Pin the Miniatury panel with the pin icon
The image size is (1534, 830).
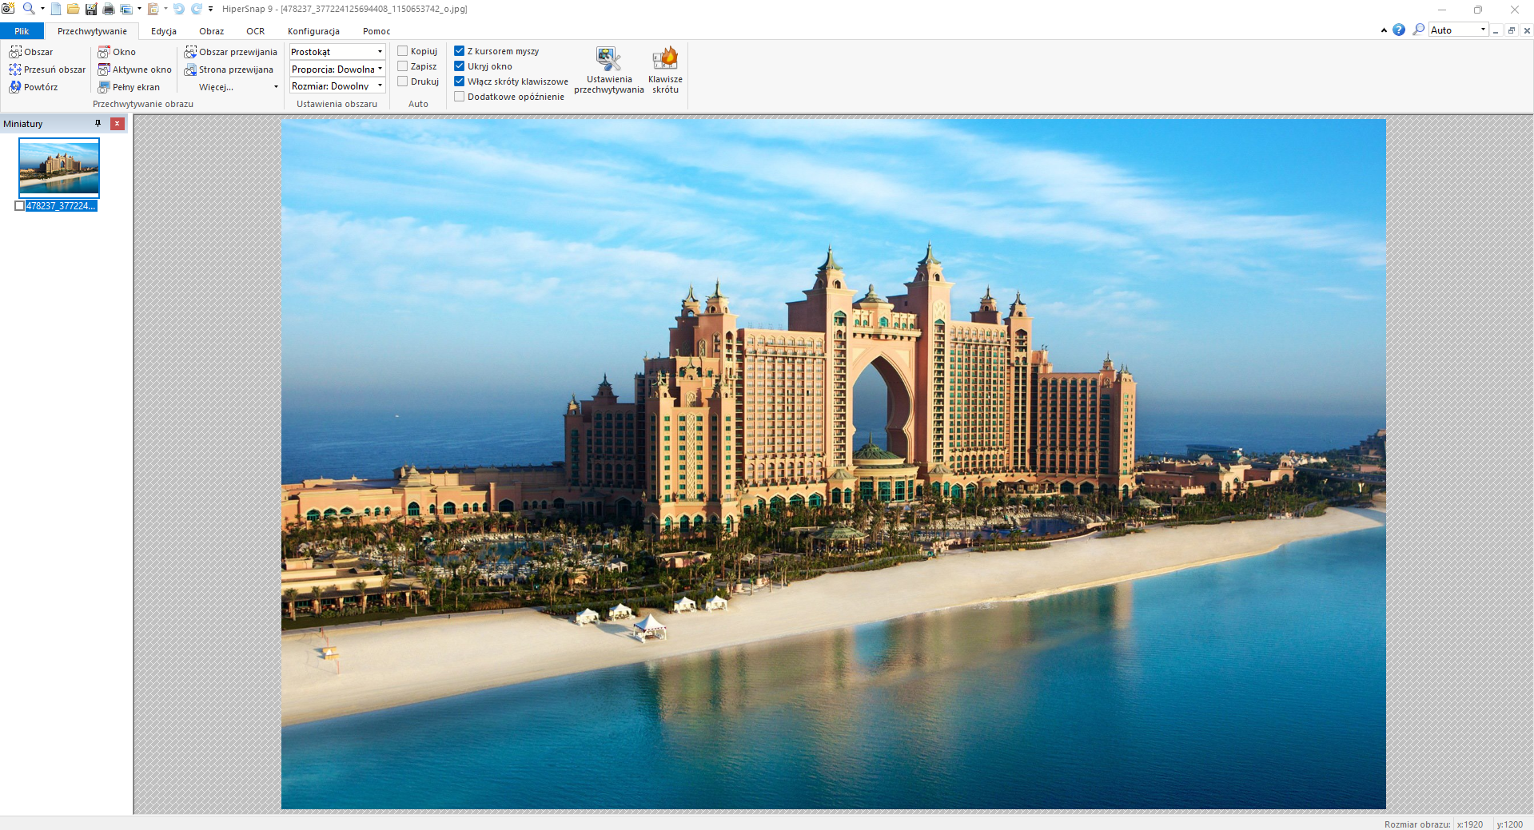click(x=98, y=124)
